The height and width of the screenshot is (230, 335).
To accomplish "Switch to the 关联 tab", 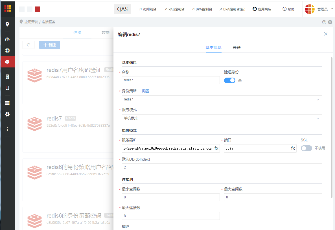I will pyautogui.click(x=237, y=47).
